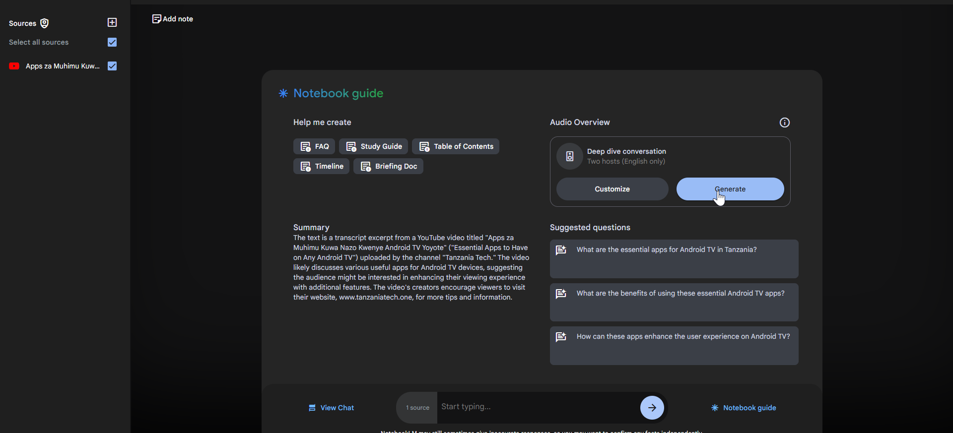953x433 pixels.
Task: Create a Study Guide
Action: [x=373, y=146]
